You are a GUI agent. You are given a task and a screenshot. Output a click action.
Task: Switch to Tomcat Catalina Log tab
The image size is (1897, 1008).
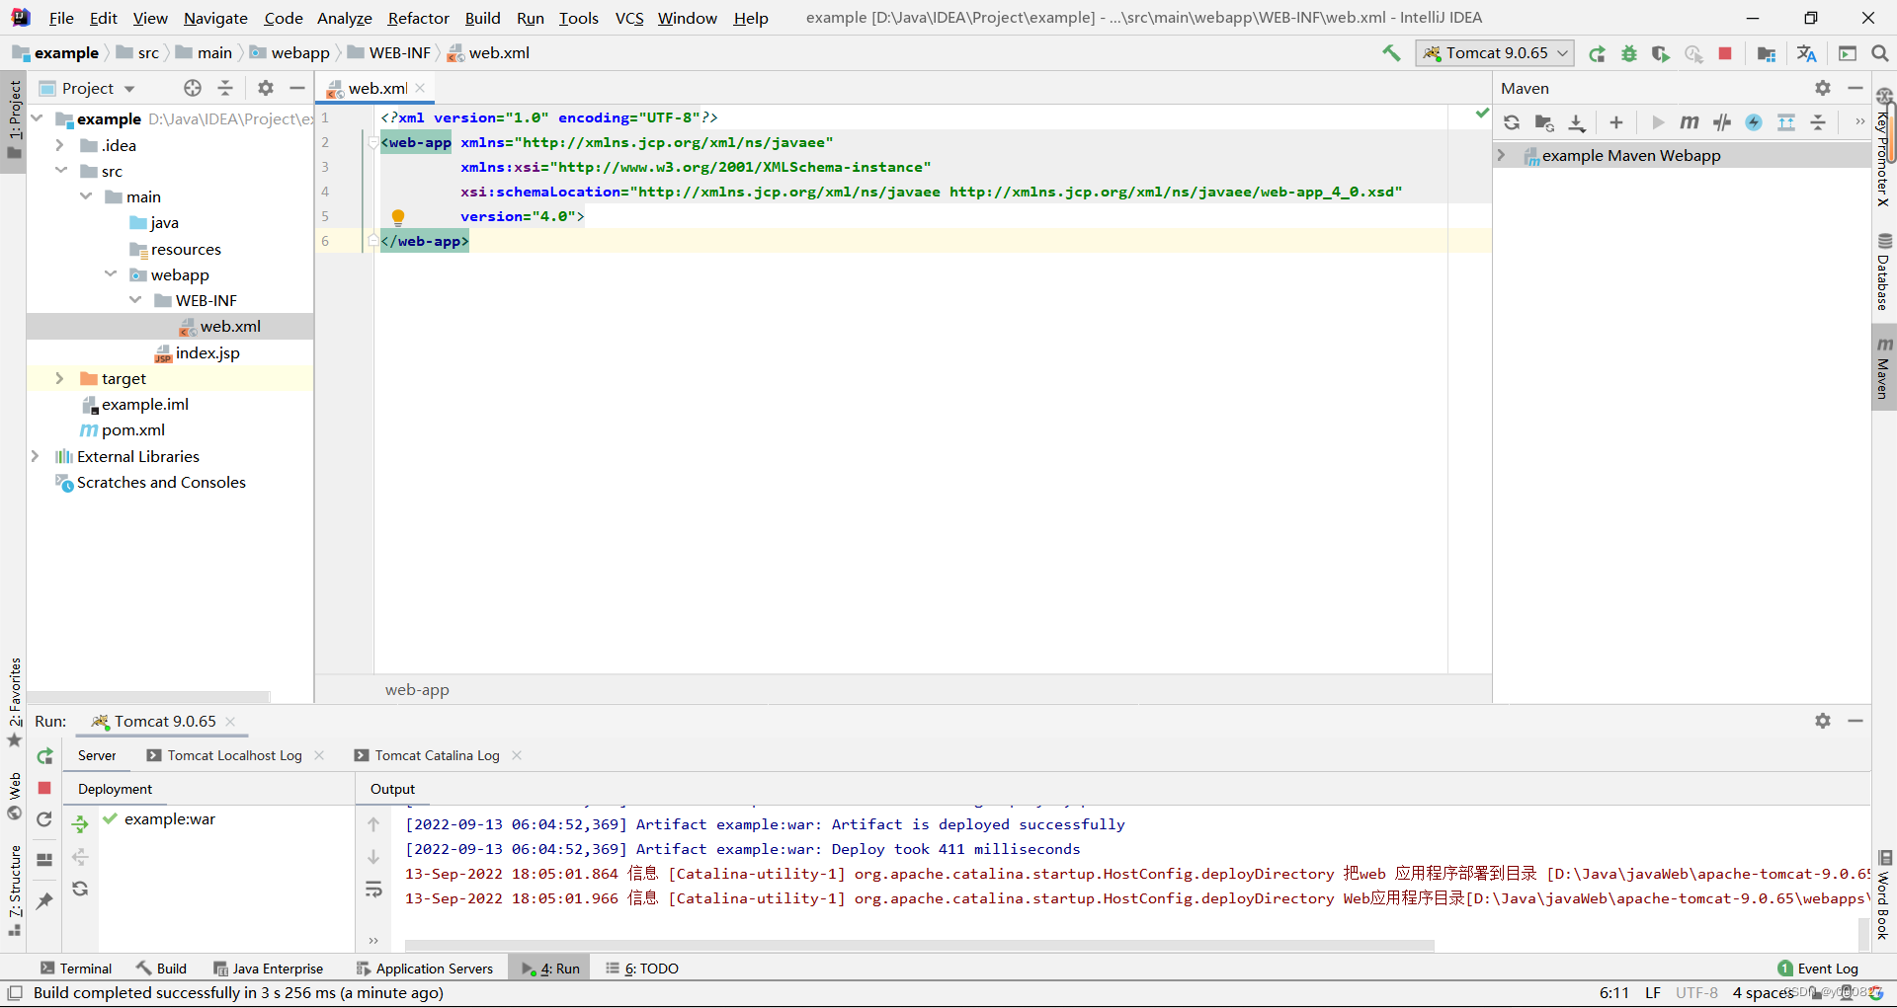(x=437, y=755)
